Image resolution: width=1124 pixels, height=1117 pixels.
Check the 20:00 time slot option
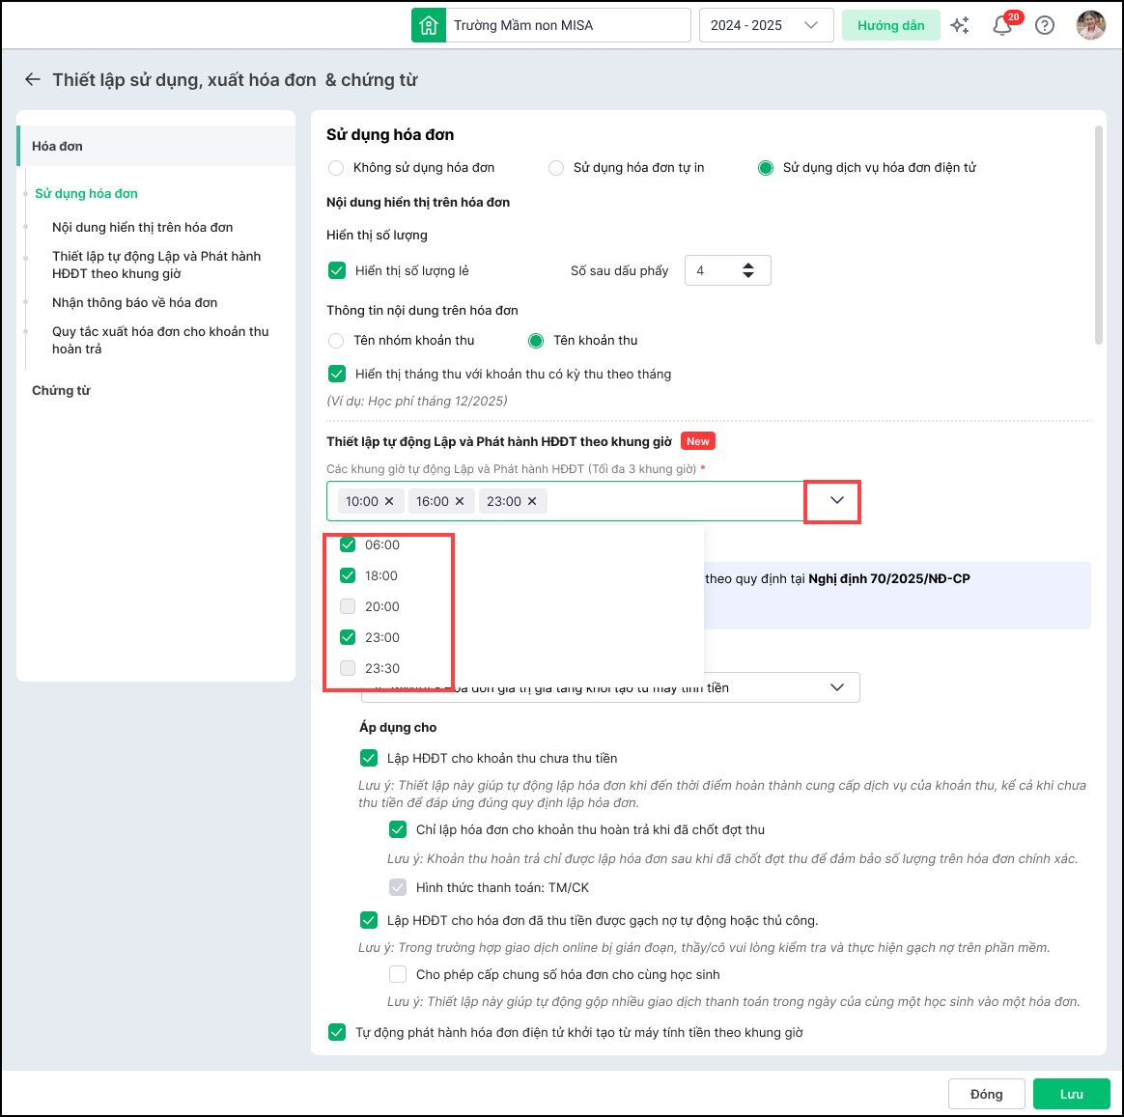pos(348,606)
